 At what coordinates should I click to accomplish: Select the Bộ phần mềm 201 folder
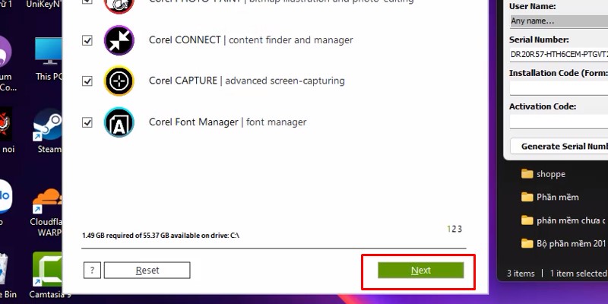click(564, 244)
